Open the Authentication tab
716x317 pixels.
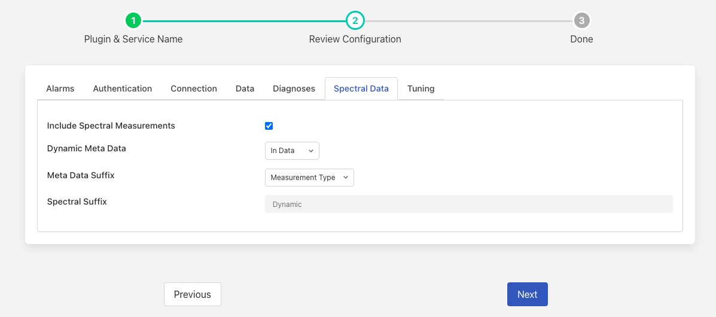[x=123, y=89]
